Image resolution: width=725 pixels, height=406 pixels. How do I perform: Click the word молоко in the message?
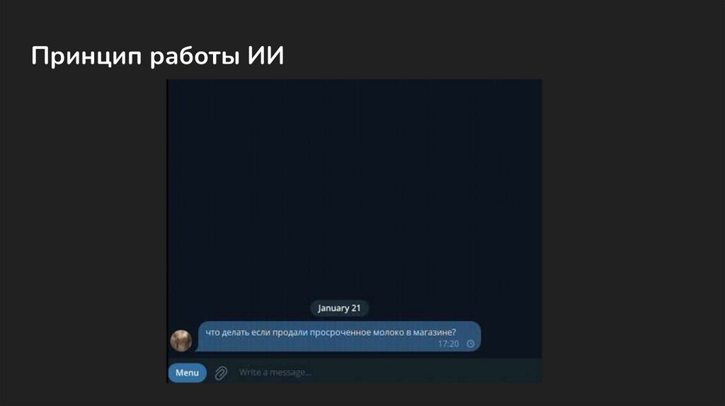pos(389,332)
